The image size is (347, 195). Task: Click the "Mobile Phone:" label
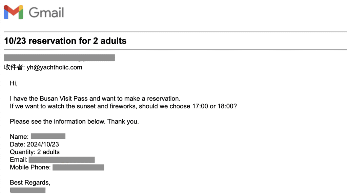[30, 167]
